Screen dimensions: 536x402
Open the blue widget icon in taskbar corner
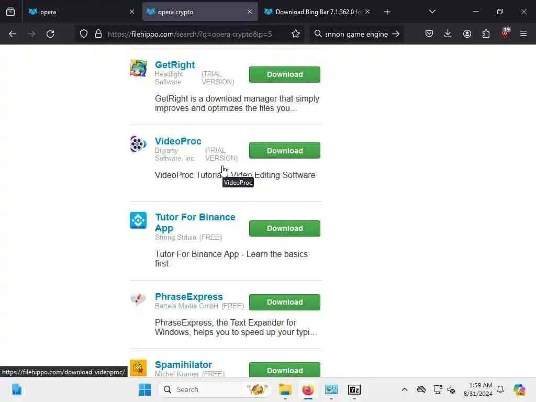click(16, 389)
